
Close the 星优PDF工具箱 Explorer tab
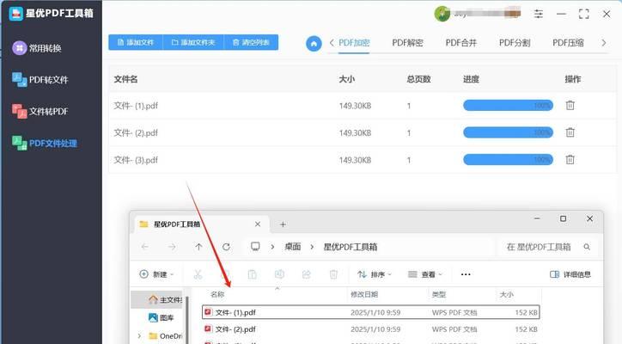point(258,224)
